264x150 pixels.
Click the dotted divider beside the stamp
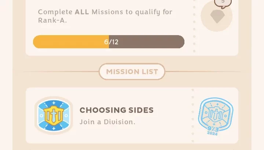(192, 115)
